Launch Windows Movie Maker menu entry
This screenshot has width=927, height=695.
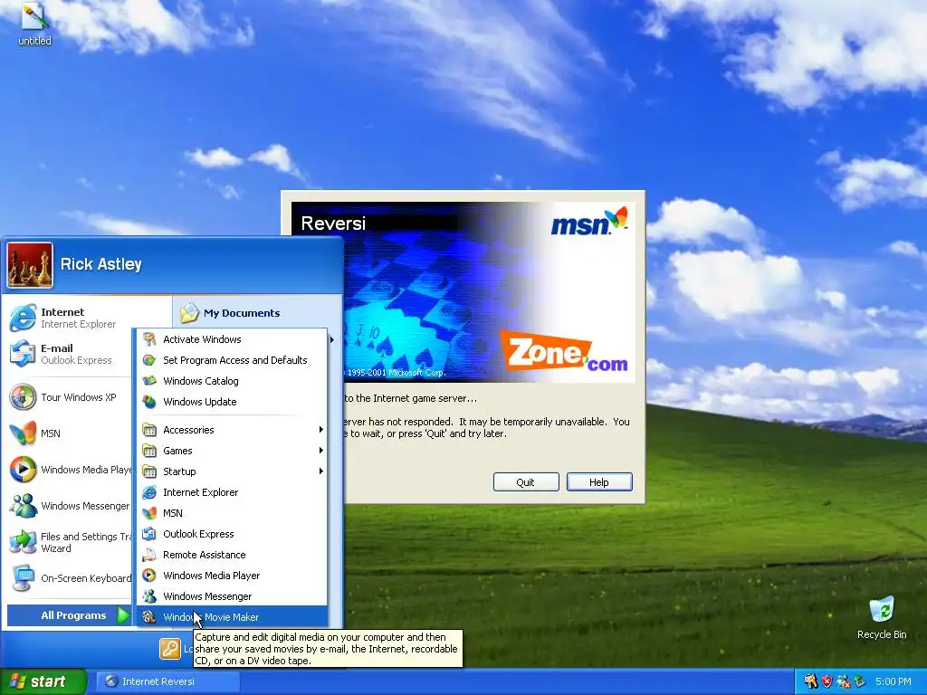pos(233,616)
